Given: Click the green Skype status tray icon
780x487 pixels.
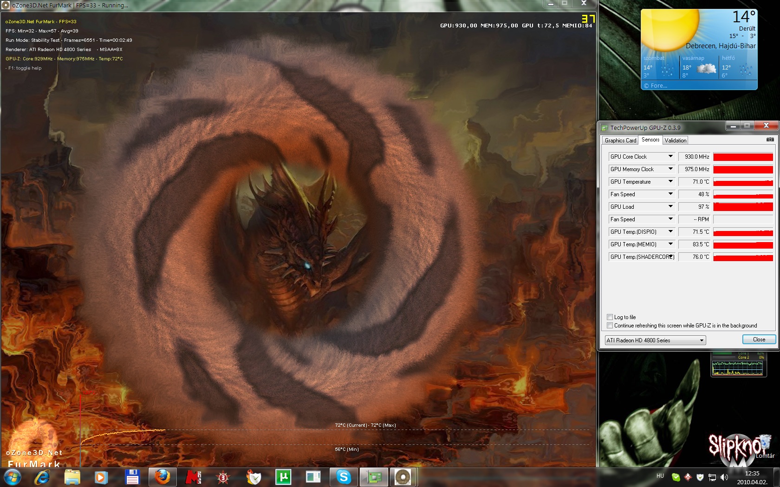Looking at the screenshot, I should coord(676,477).
